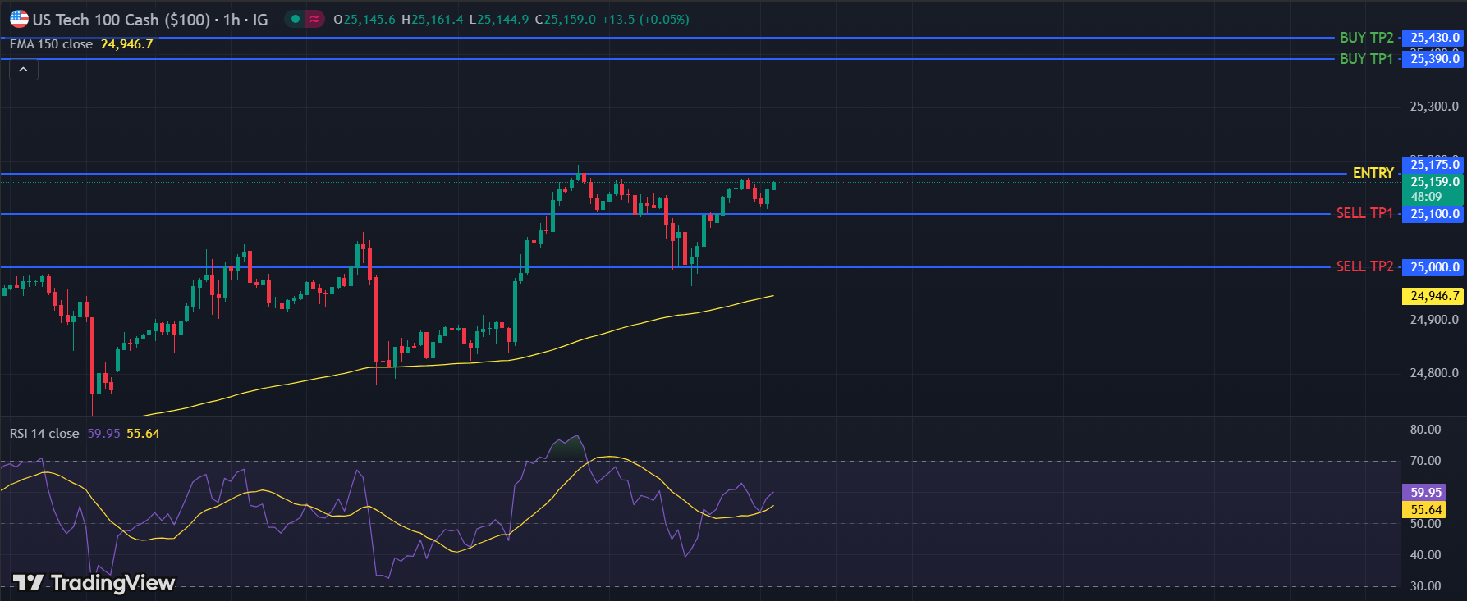This screenshot has width=1467, height=601.
Task: Click the purple RSI value tag 59.95
Action: (1425, 493)
